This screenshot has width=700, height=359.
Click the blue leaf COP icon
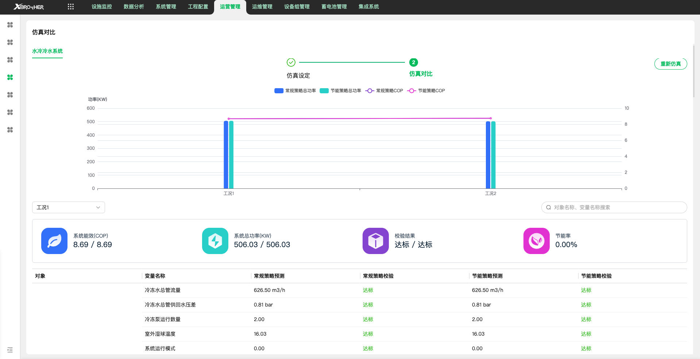pyautogui.click(x=54, y=241)
